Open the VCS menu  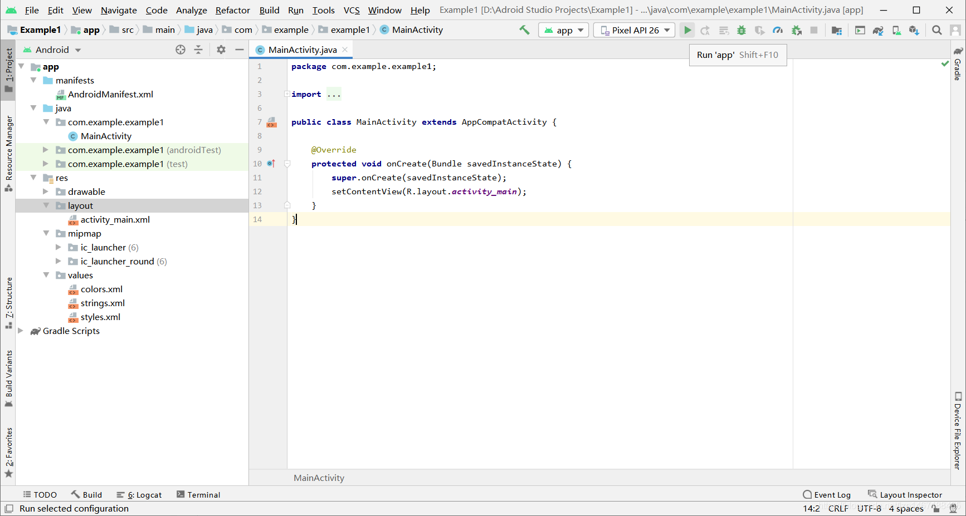[x=352, y=10]
